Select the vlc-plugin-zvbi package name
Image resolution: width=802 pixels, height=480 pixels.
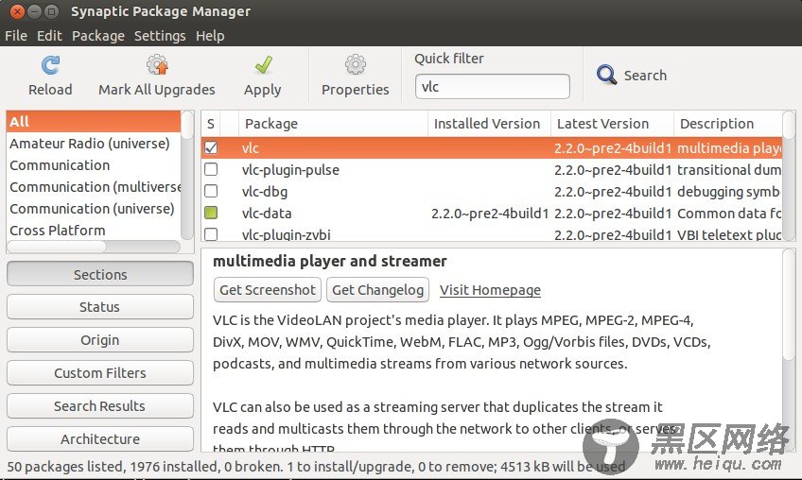pos(286,234)
